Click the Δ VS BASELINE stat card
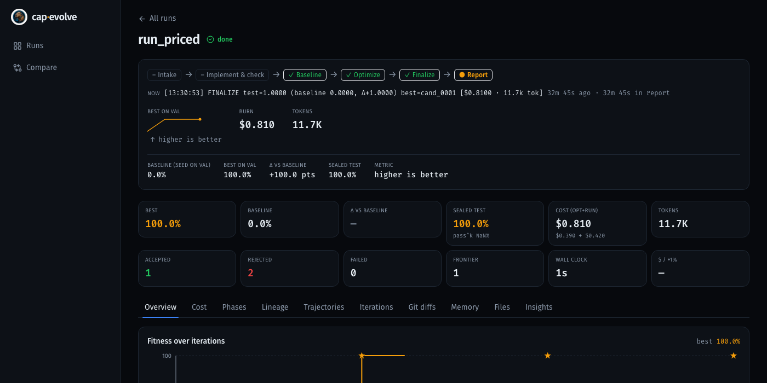The image size is (767, 383). tap(392, 219)
